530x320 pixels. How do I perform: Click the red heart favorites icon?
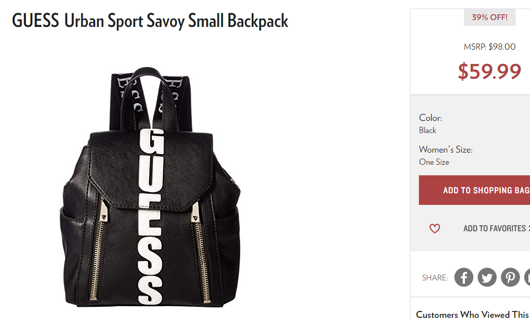click(435, 229)
